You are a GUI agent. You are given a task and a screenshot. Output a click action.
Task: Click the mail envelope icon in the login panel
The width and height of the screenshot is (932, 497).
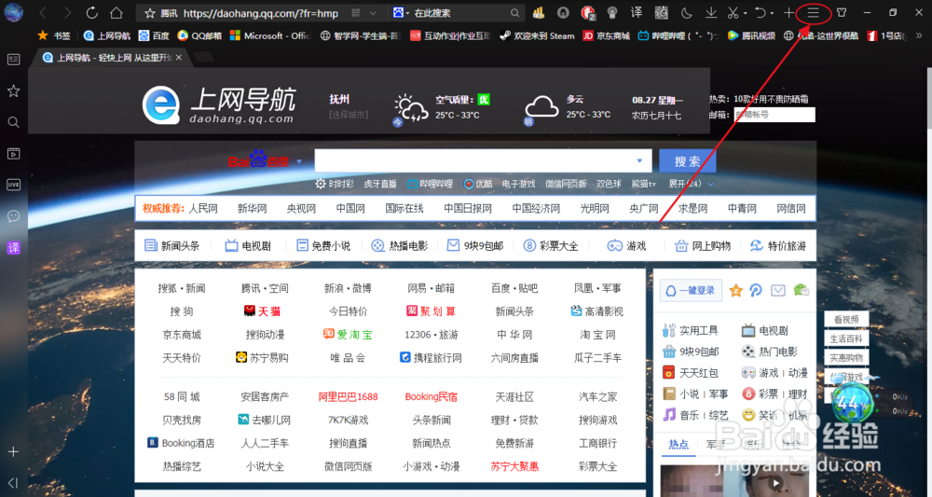coord(778,290)
